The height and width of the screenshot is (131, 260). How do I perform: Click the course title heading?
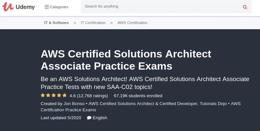126,60
